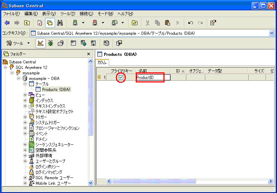Click the ProductID name input field
The width and height of the screenshot is (277, 193).
coord(152,78)
